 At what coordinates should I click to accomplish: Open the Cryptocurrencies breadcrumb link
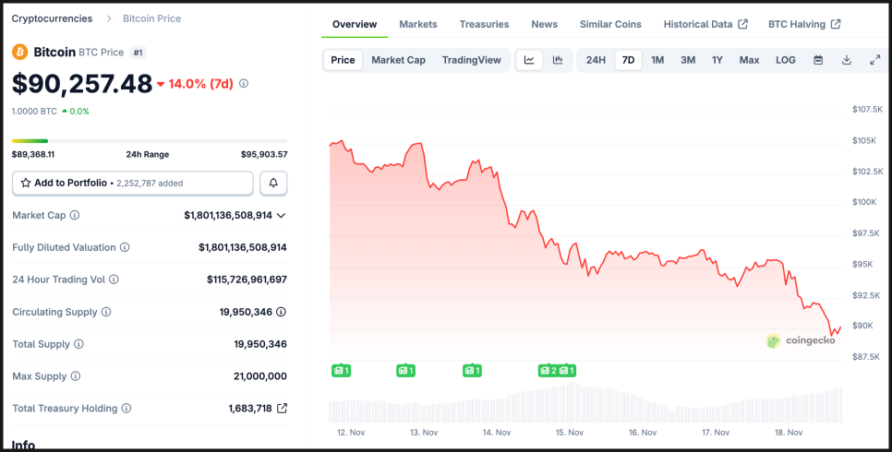click(x=52, y=18)
